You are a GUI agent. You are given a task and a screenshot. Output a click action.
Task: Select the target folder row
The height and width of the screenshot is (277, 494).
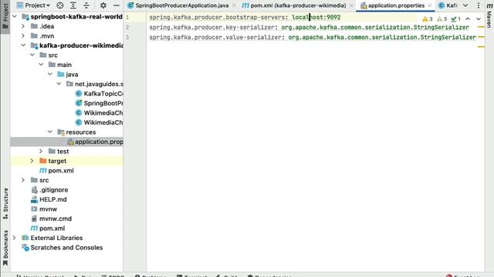click(x=67, y=161)
